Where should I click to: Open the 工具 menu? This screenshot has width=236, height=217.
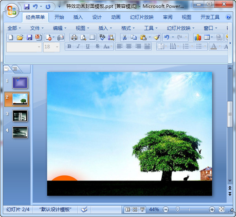tap(151, 28)
